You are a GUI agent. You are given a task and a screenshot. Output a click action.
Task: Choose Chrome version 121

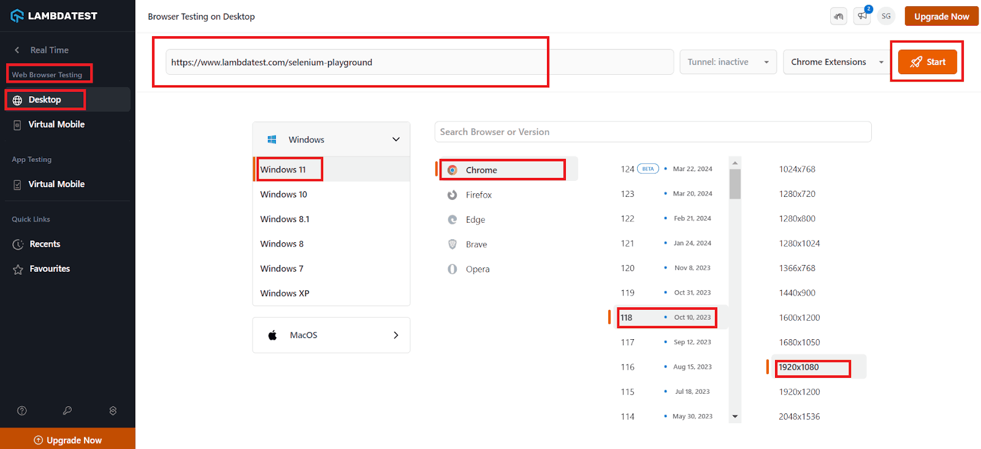tap(666, 244)
